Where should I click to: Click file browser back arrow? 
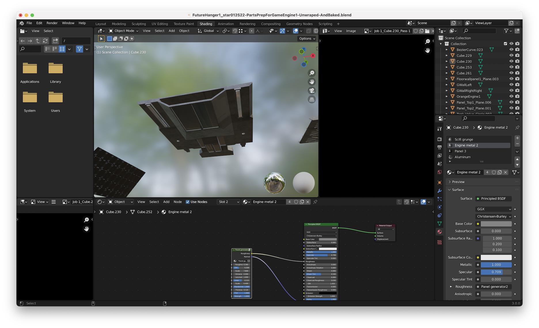pos(23,41)
